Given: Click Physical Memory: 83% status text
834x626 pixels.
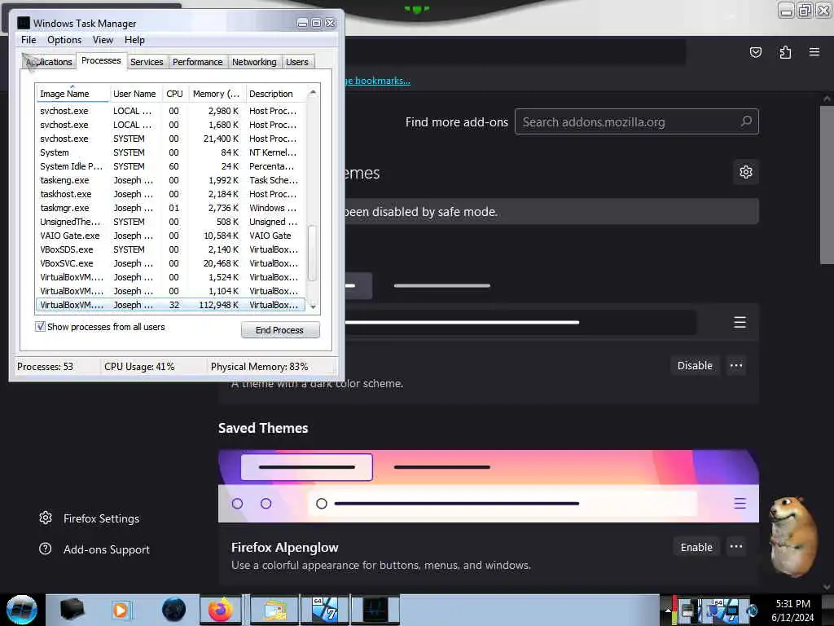Looking at the screenshot, I should click(x=259, y=367).
